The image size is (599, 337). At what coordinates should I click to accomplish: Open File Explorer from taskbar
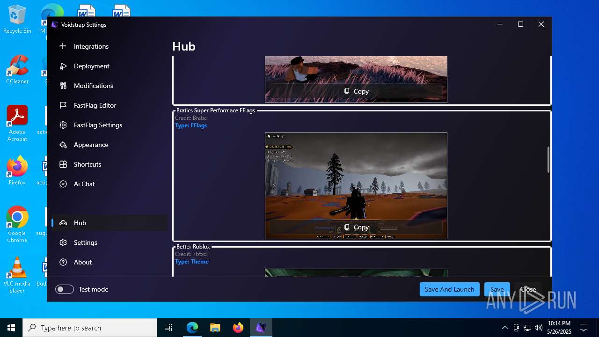point(215,328)
